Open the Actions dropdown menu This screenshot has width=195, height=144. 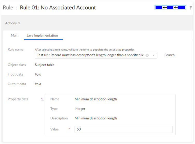pyautogui.click(x=13, y=23)
